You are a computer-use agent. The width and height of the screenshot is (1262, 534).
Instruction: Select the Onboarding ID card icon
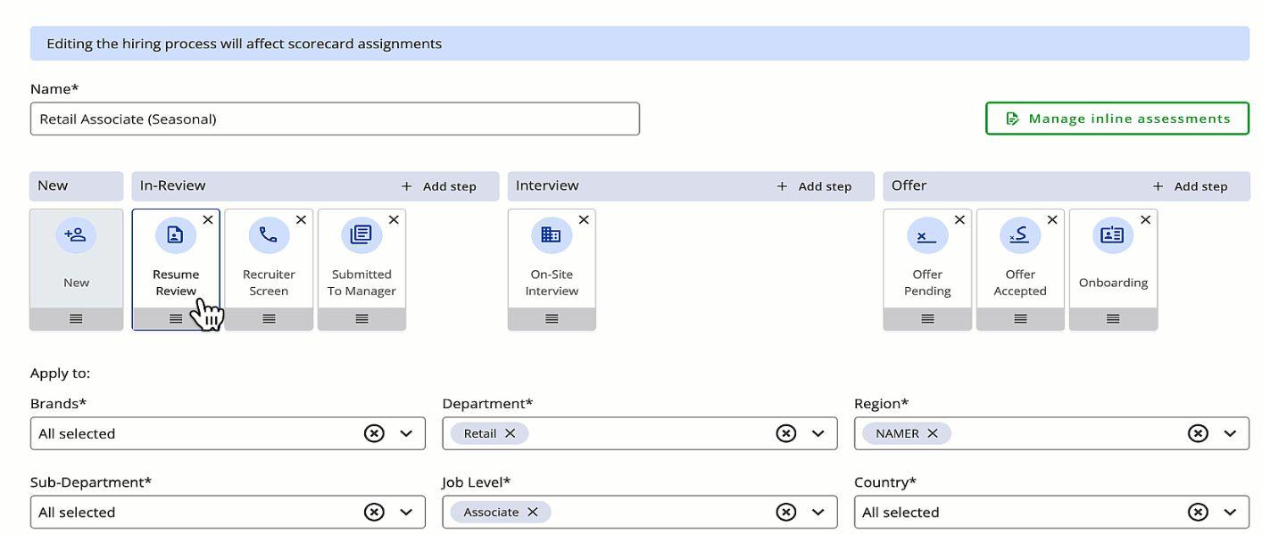click(x=1113, y=235)
